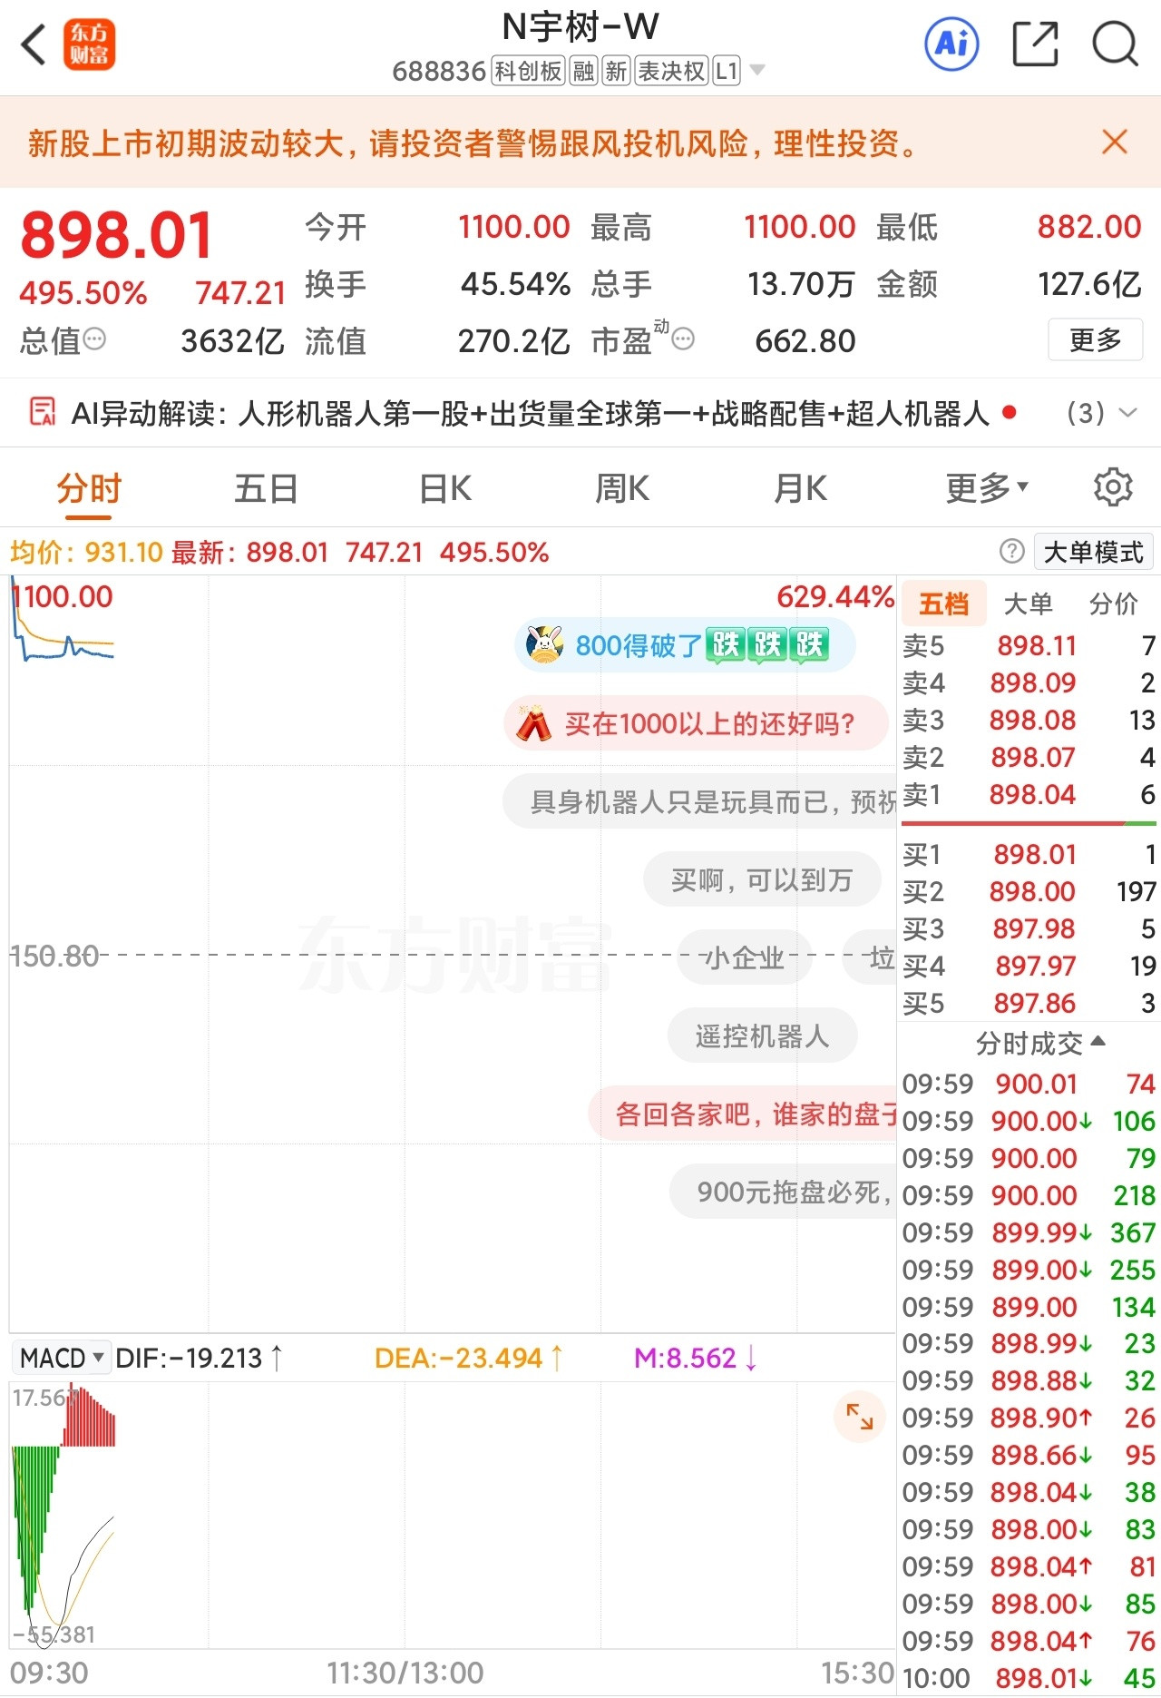Tap the 表决权 stock tag
The image size is (1161, 1698).
[671, 71]
